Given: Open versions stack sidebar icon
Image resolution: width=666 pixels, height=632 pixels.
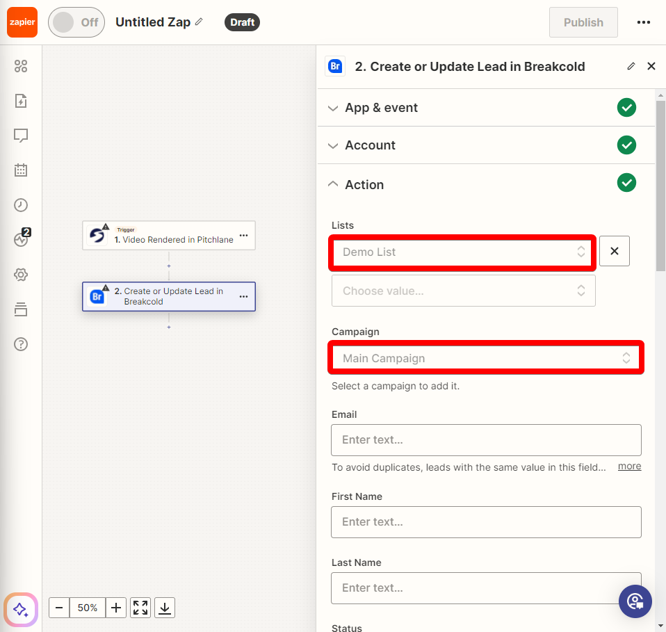Looking at the screenshot, I should [x=21, y=309].
